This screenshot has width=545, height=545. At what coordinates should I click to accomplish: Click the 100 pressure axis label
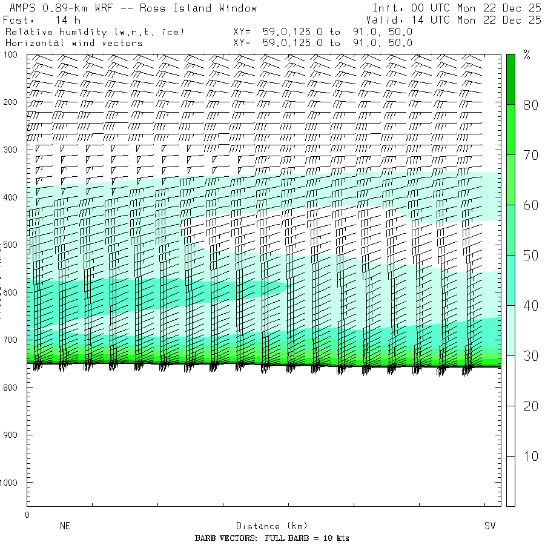10,54
